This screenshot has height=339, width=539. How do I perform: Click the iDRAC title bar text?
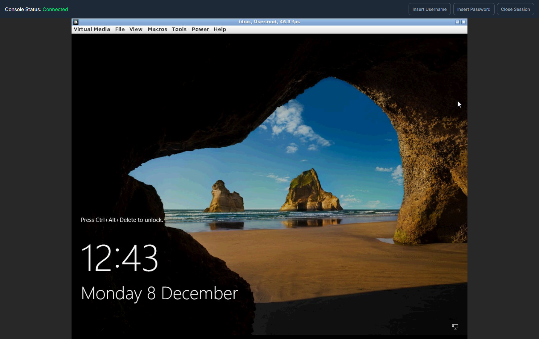coord(269,22)
